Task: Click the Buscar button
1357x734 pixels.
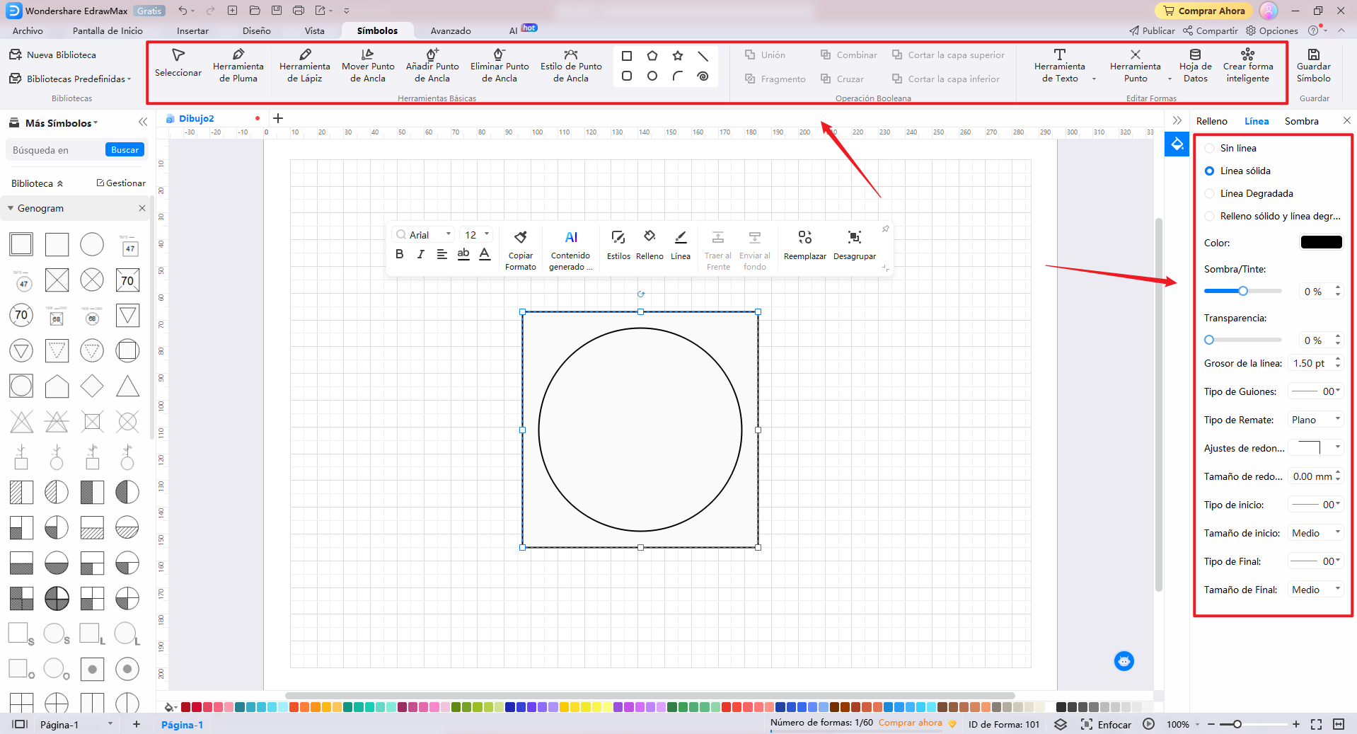Action: coord(125,150)
